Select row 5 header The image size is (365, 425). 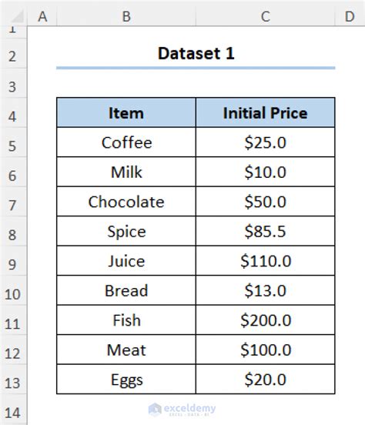(x=13, y=146)
